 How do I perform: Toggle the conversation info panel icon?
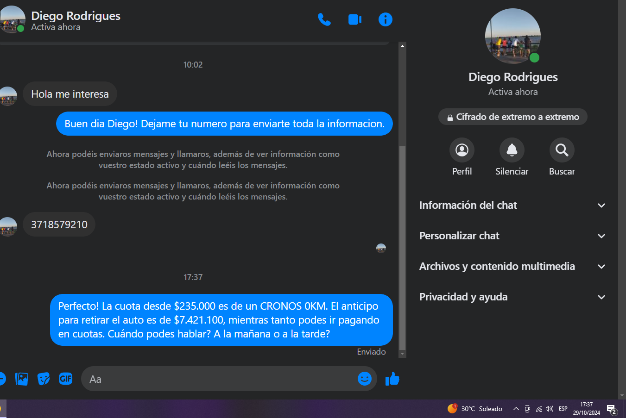tap(385, 19)
